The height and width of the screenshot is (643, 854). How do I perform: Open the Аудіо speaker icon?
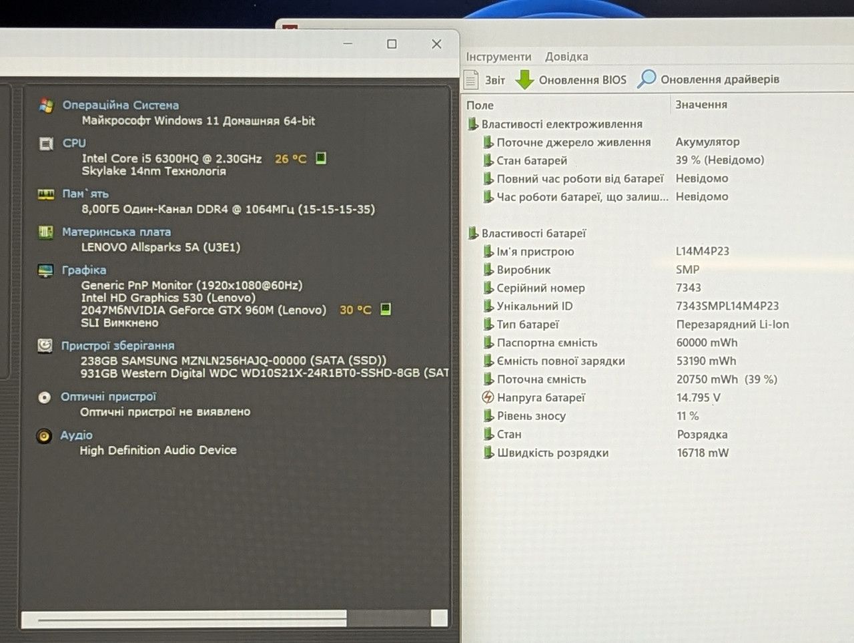click(44, 436)
